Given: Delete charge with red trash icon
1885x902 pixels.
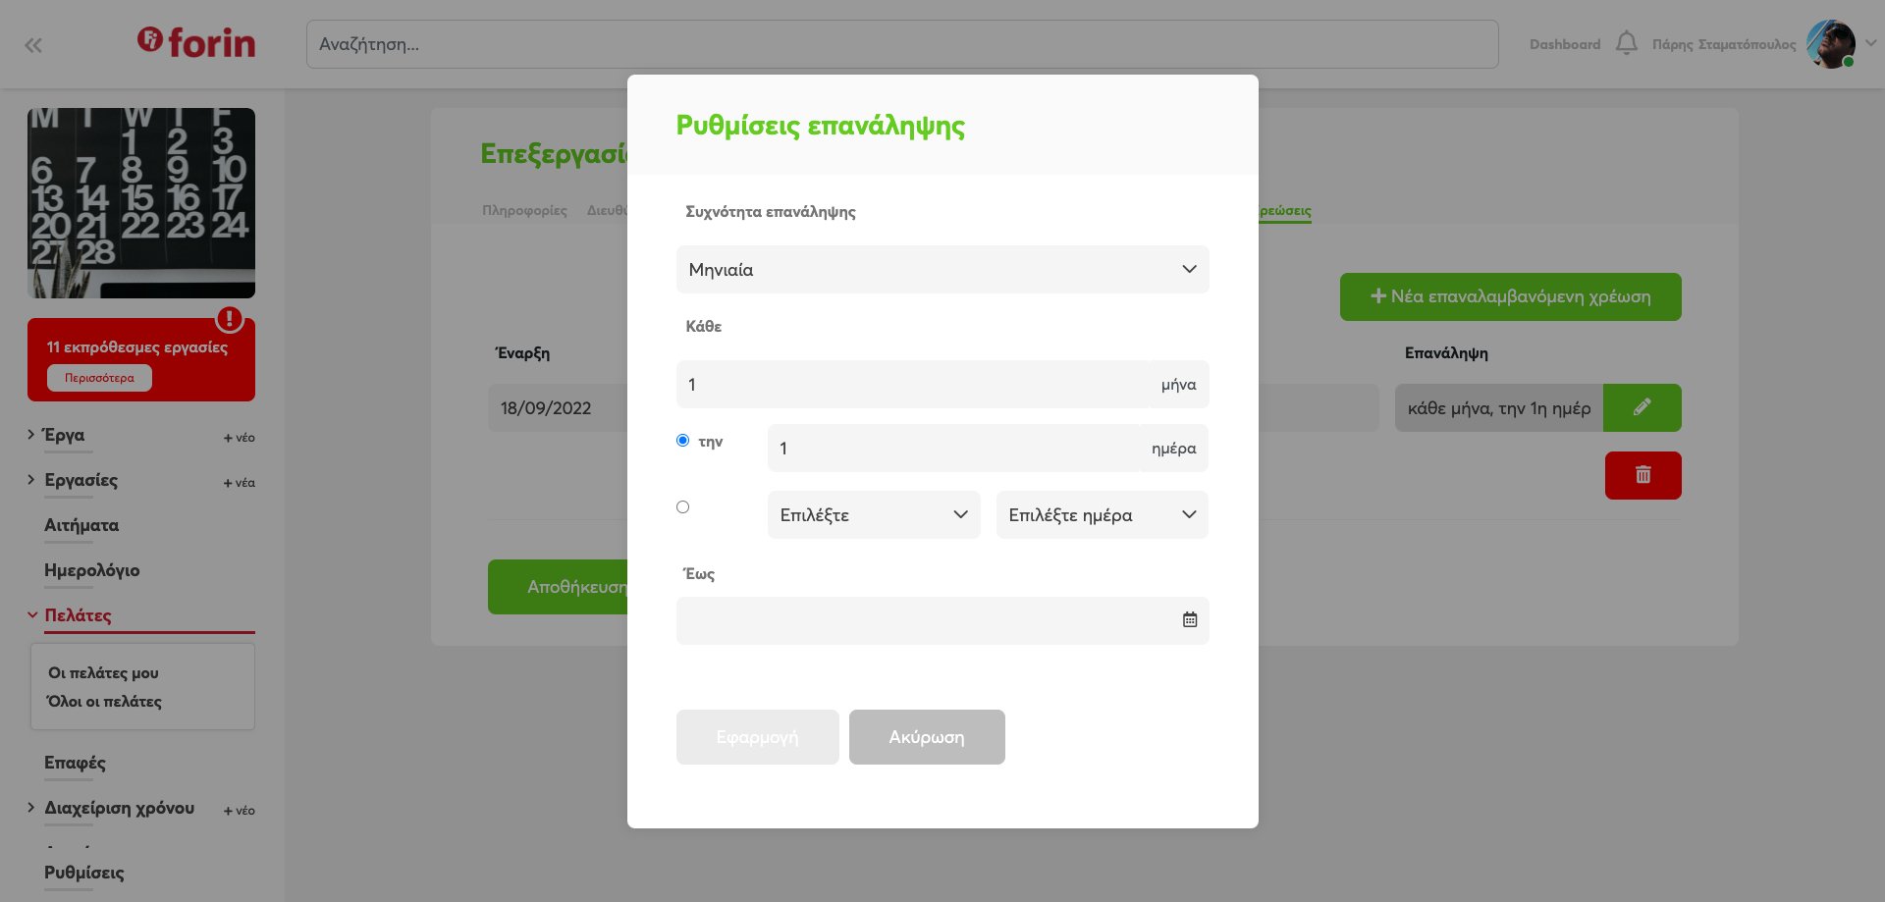Looking at the screenshot, I should click(x=1643, y=475).
